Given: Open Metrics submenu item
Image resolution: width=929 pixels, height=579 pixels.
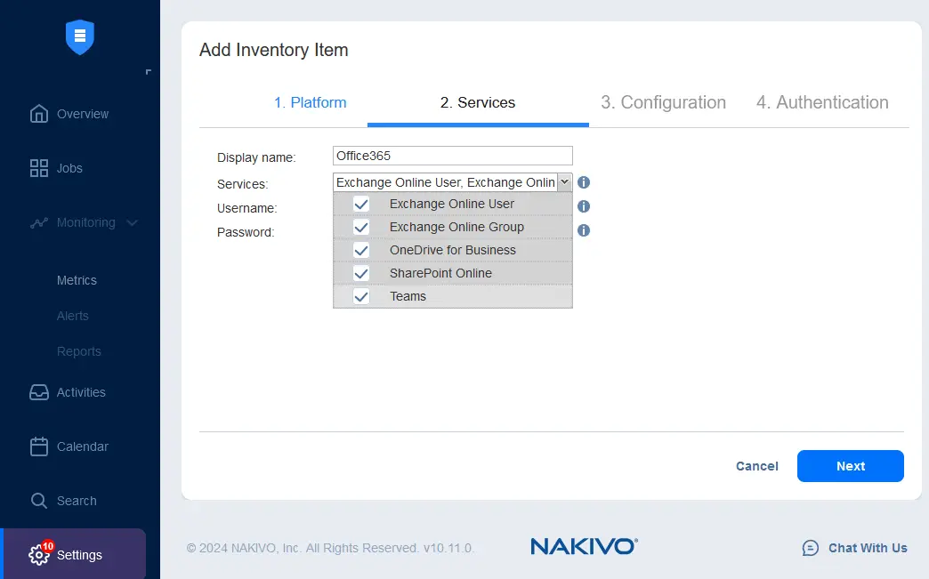Looking at the screenshot, I should (77, 280).
